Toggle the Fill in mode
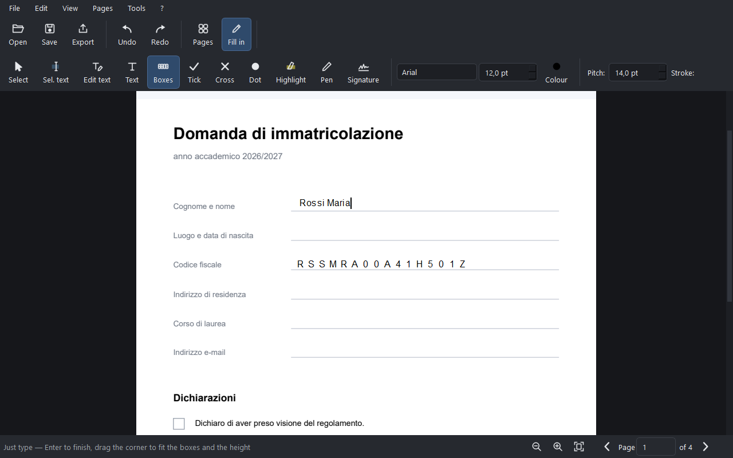The height and width of the screenshot is (458, 733). [x=236, y=34]
